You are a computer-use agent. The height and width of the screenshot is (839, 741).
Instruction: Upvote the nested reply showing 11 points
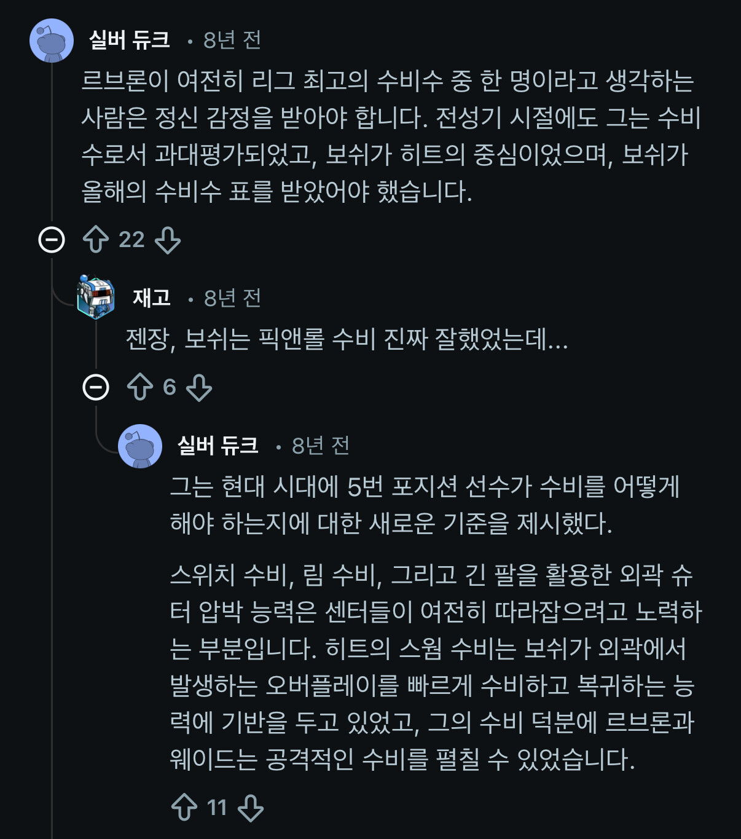click(184, 808)
